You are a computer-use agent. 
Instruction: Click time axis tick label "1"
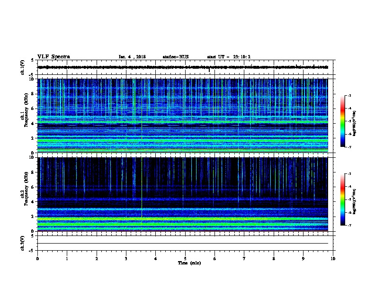[x=67, y=259]
